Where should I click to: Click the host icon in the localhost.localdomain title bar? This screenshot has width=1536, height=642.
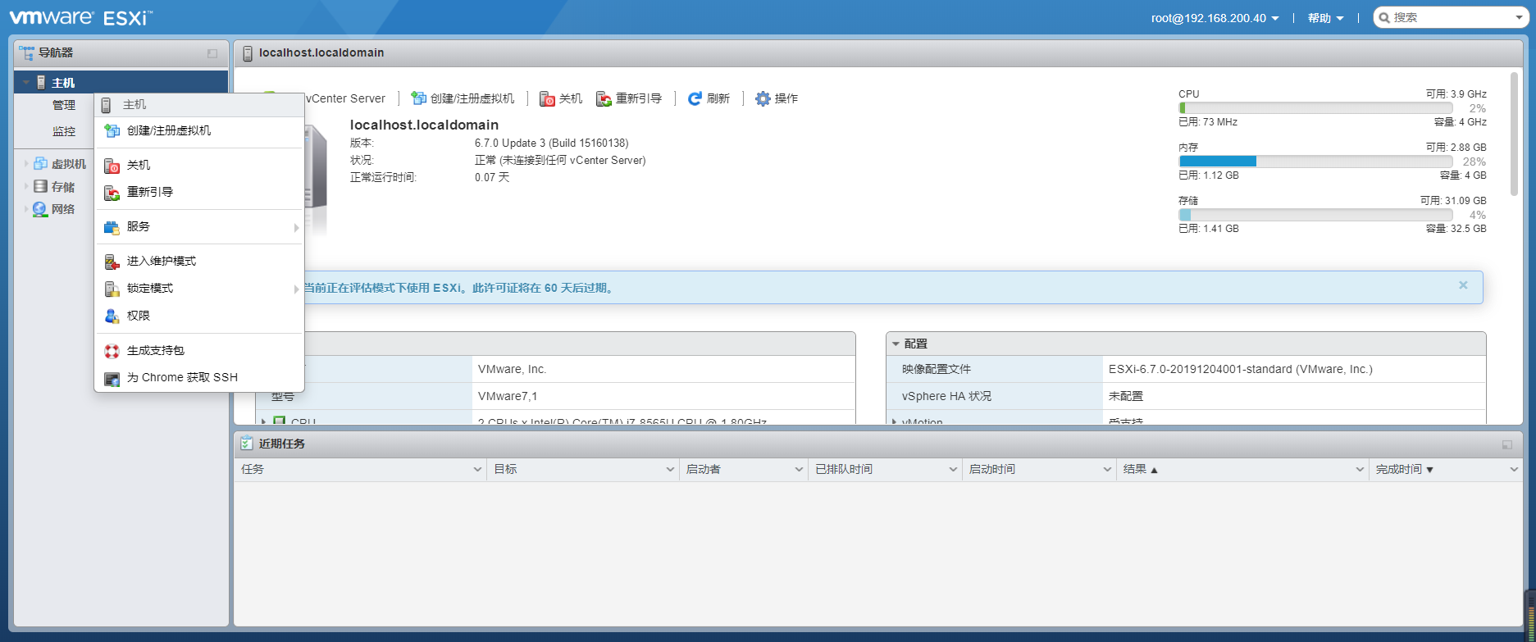click(248, 53)
